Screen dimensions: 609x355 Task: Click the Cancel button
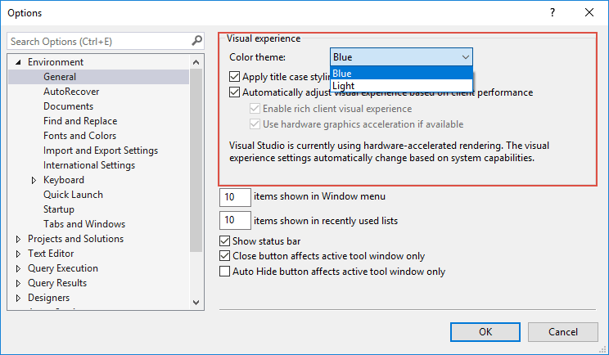563,332
